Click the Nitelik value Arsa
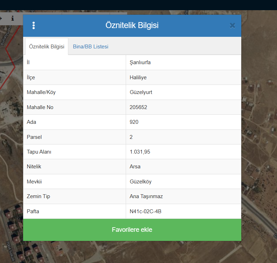The width and height of the screenshot is (277, 263). [x=135, y=167]
